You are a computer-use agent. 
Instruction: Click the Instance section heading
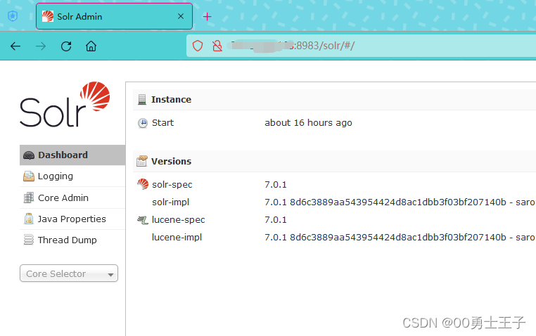pyautogui.click(x=171, y=99)
